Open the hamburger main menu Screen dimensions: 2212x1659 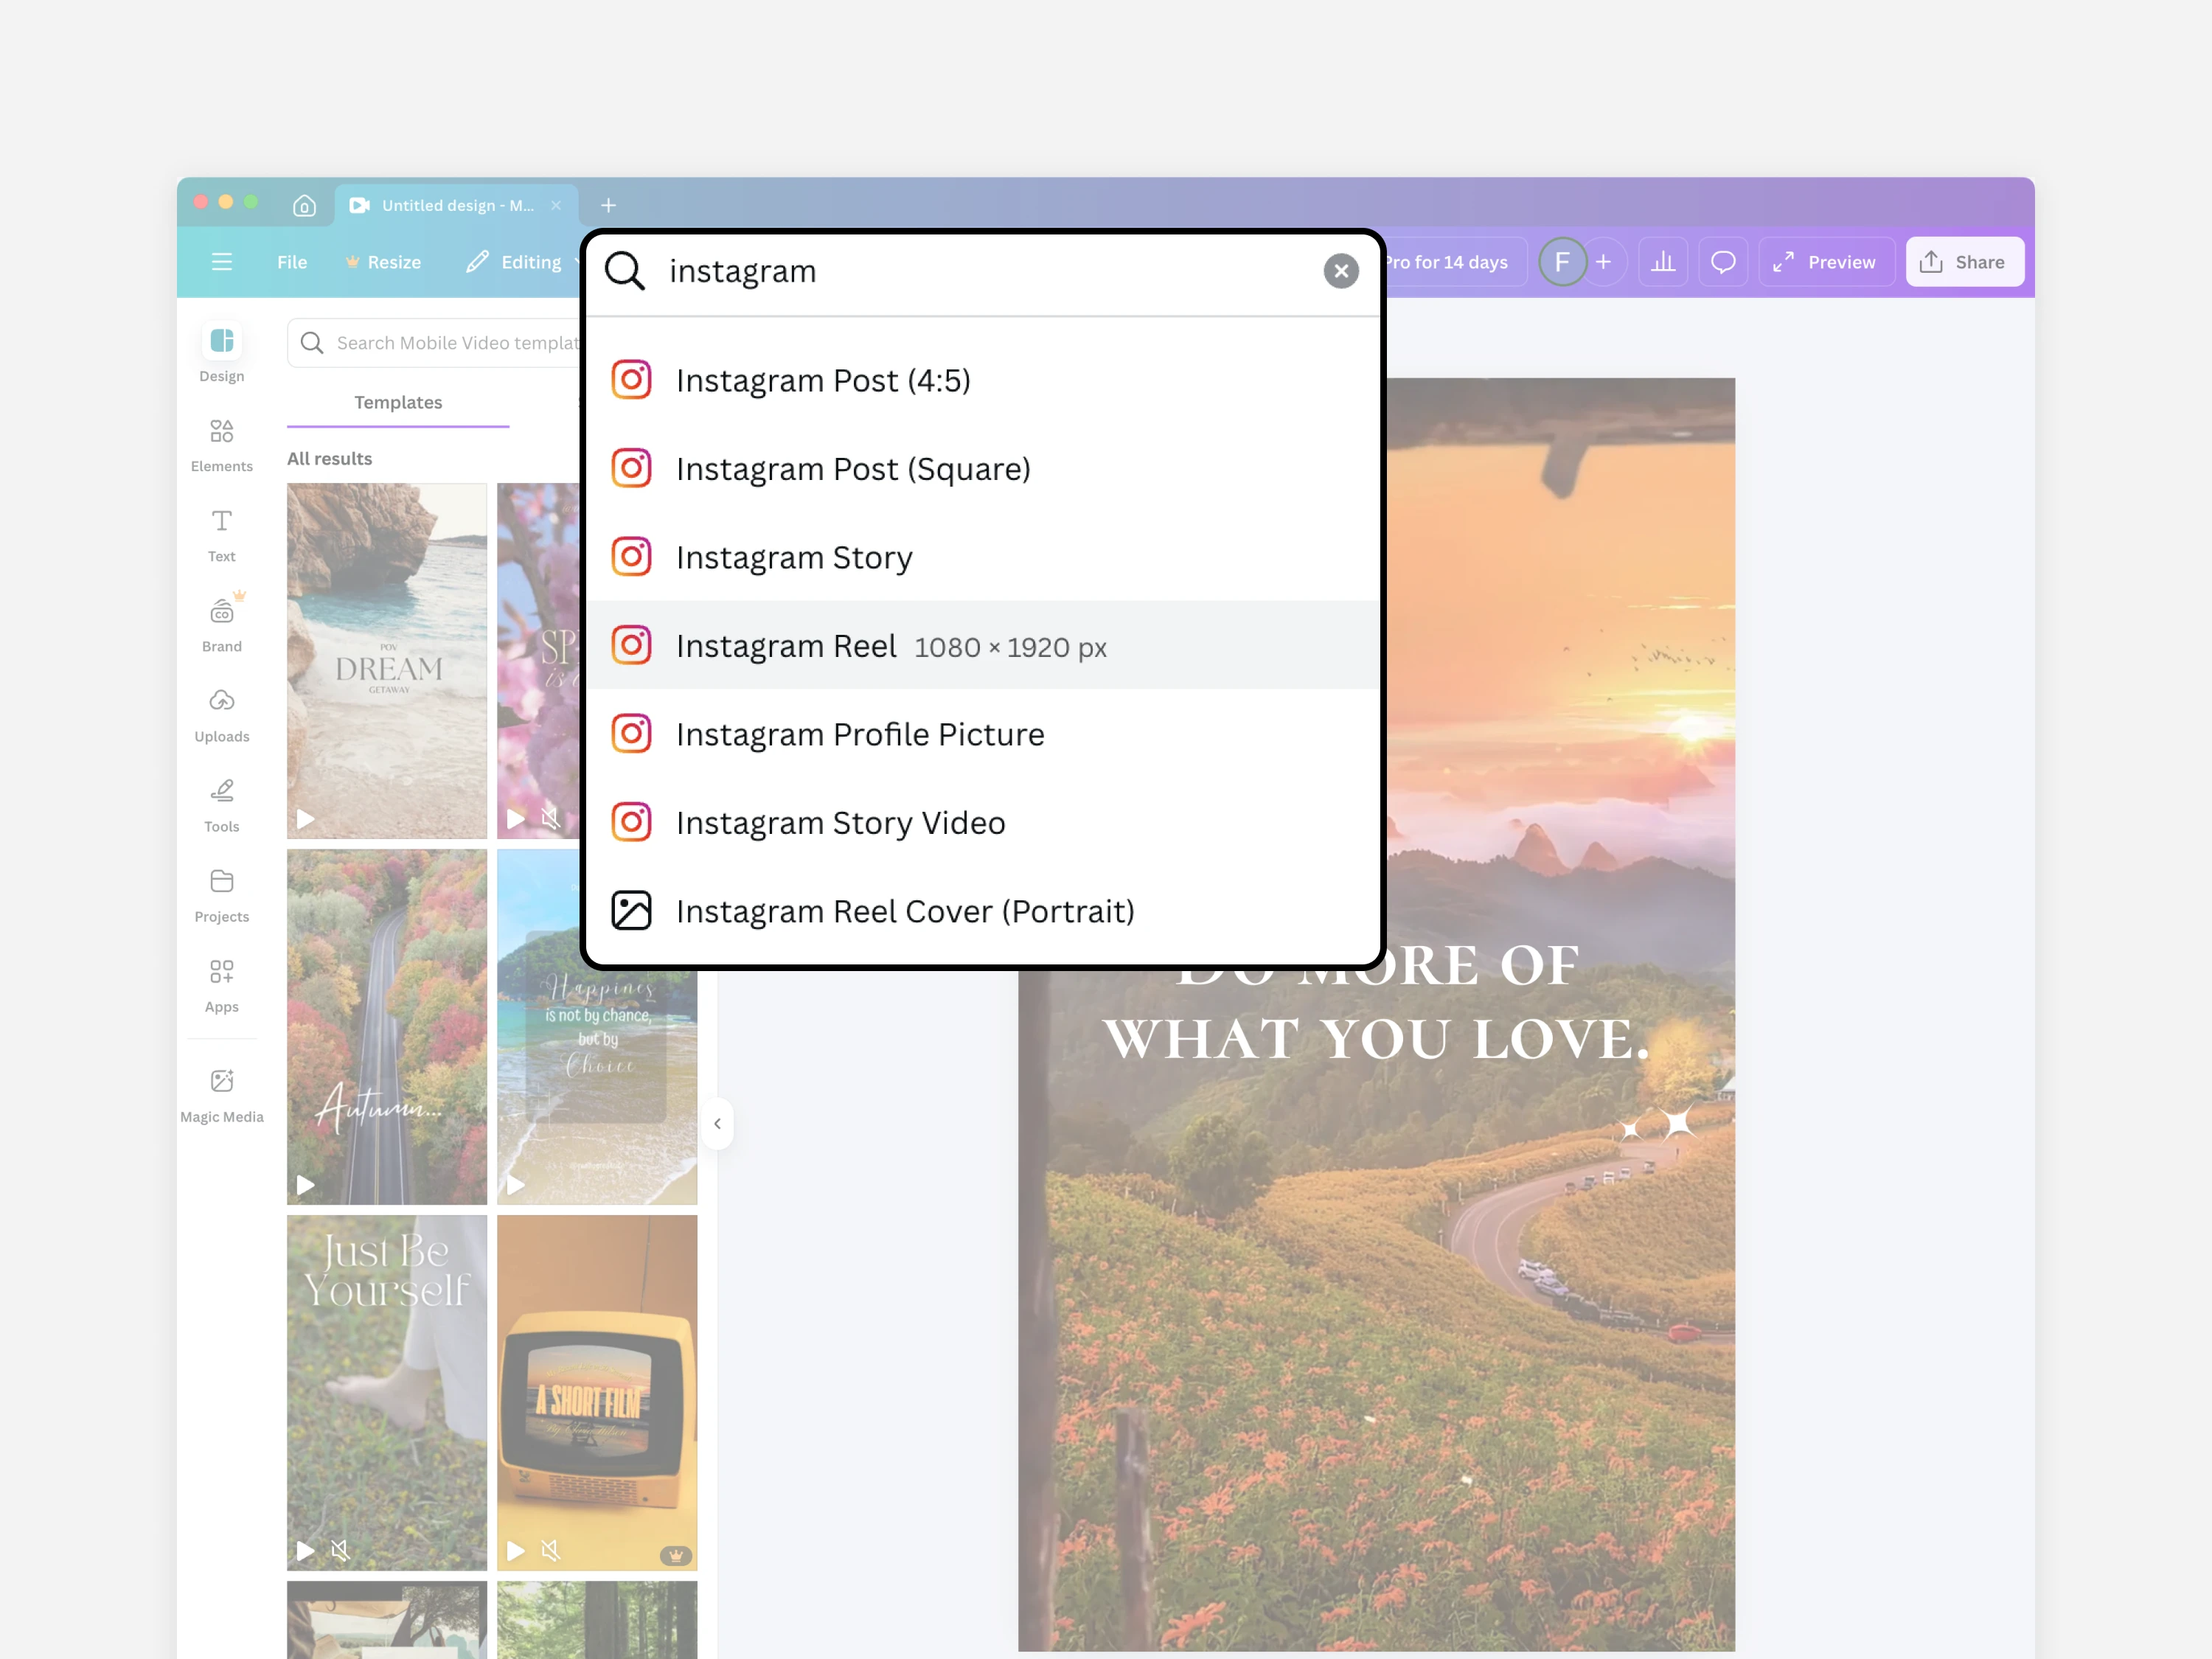coord(221,262)
